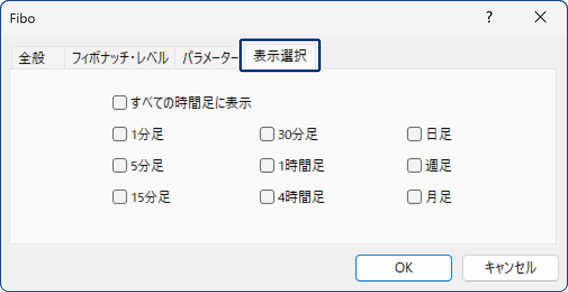This screenshot has width=568, height=292.
Task: Enable display on 15分足 chart
Action: click(x=119, y=197)
